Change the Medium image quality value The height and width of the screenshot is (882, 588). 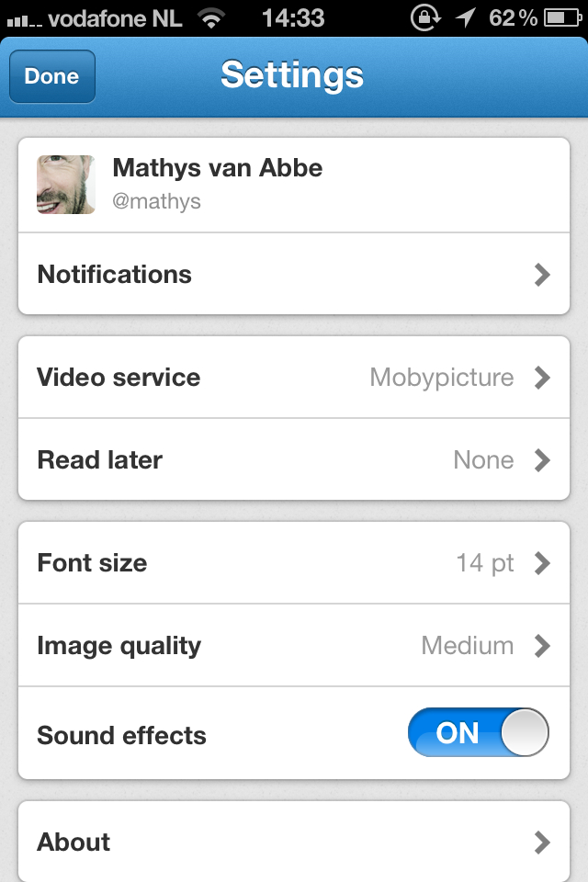[467, 645]
